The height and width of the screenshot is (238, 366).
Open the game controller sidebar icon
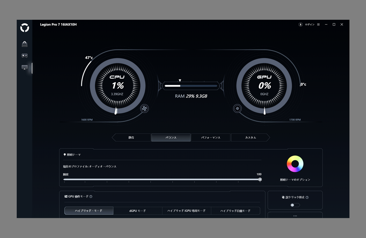pos(24,56)
